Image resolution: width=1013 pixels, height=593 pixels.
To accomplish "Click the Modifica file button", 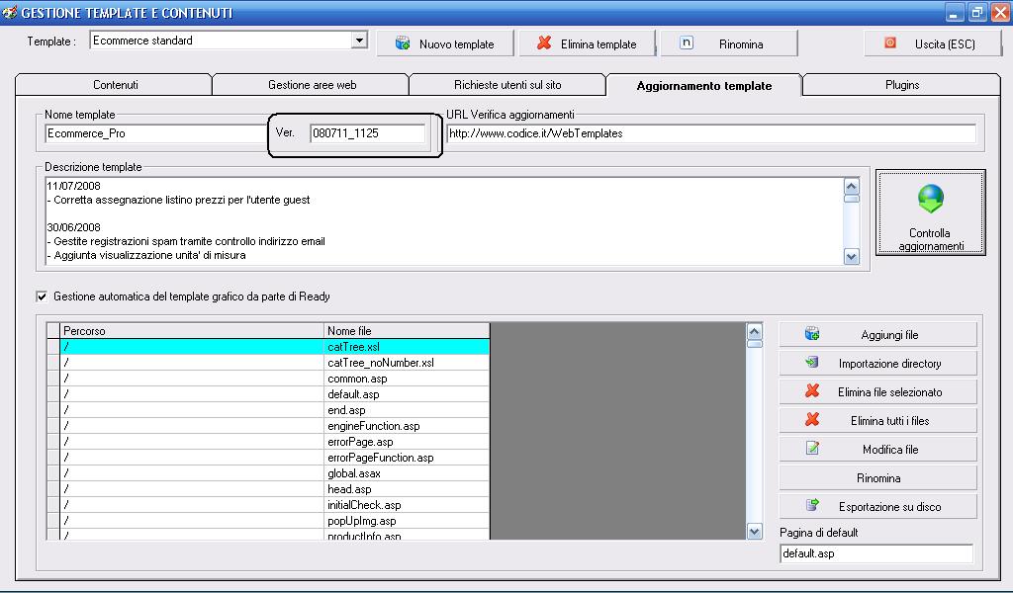I will pos(878,449).
